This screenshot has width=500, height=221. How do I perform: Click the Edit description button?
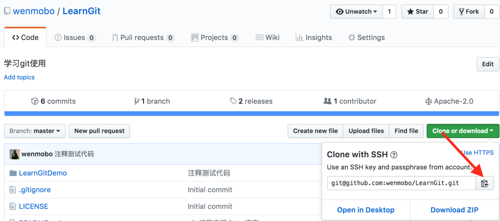[x=488, y=64]
